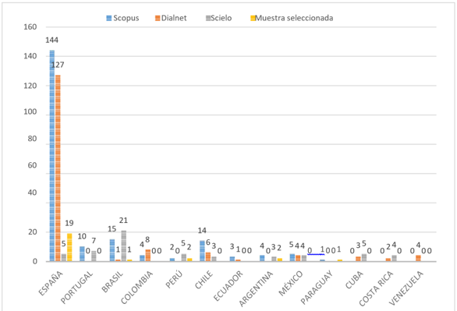Select the gray Brasil Scielo bar

coord(124,246)
